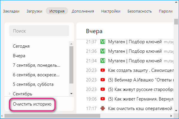Click the date list scroll-down arrow

72,94
